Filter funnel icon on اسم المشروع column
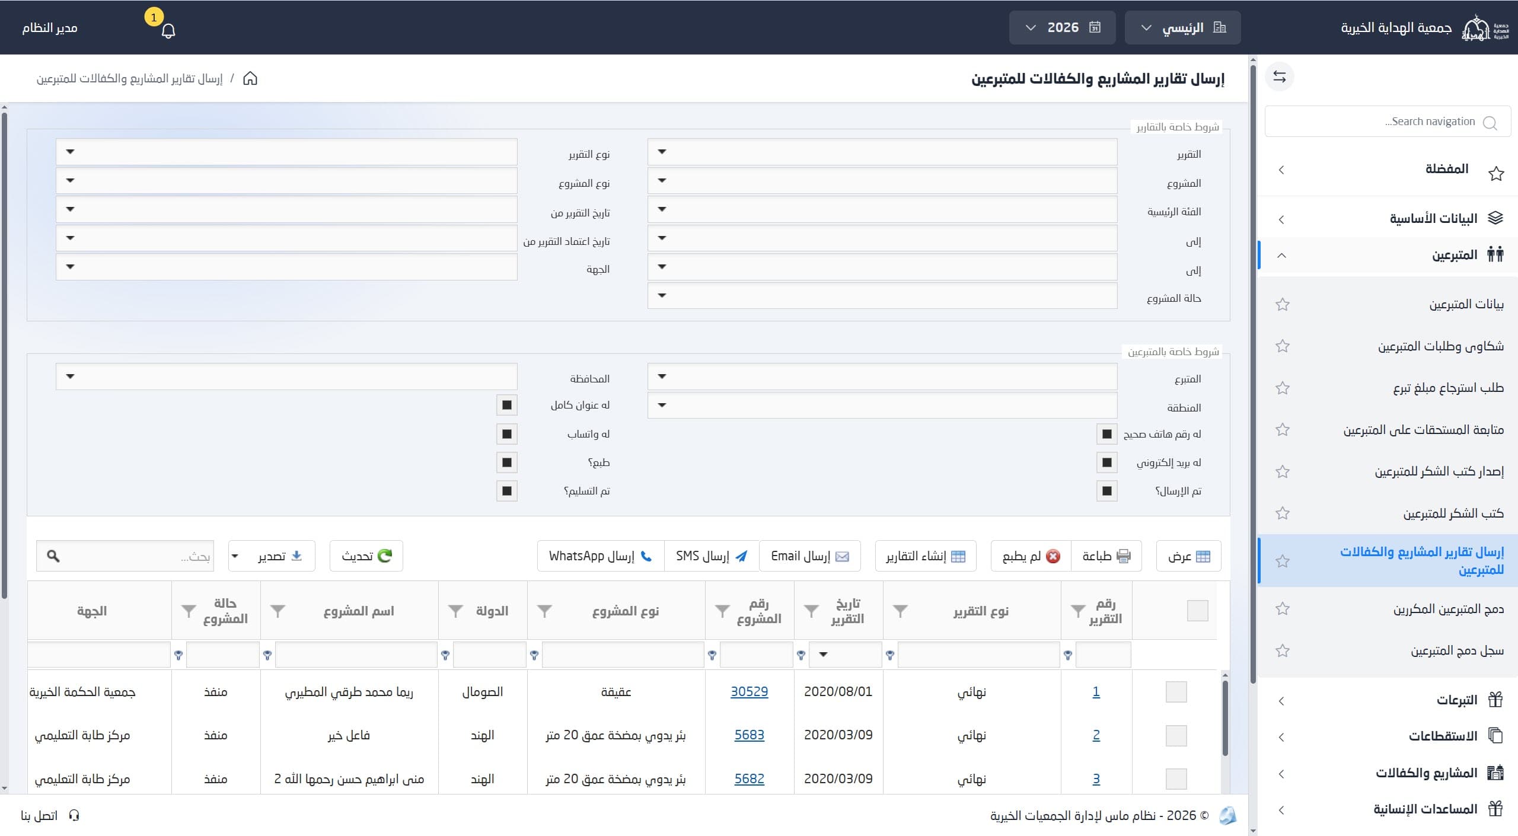Image resolution: width=1518 pixels, height=836 pixels. coord(278,611)
